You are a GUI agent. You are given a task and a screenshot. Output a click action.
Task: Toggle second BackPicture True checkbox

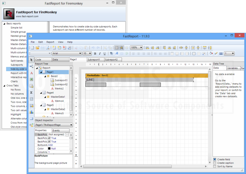click(49, 142)
